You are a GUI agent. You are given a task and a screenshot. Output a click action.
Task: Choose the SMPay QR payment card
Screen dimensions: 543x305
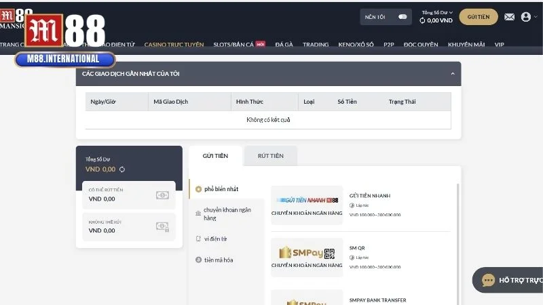(307, 258)
